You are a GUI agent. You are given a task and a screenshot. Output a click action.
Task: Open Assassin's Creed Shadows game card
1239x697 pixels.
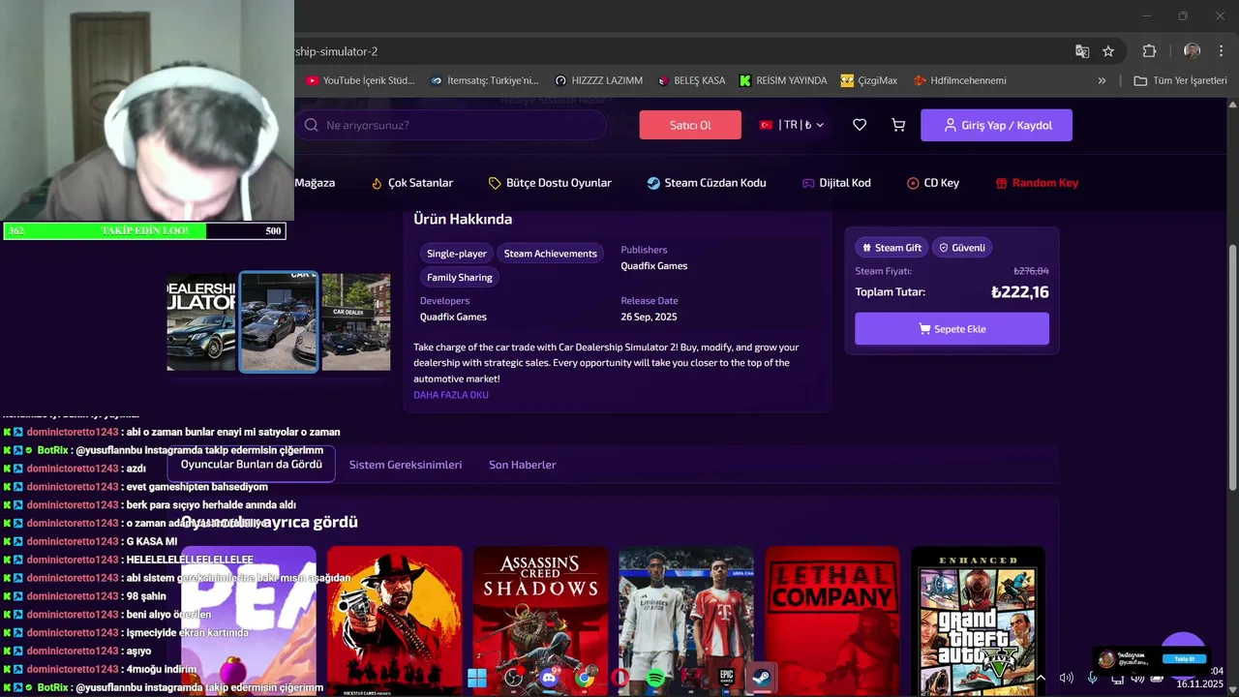pos(541,621)
